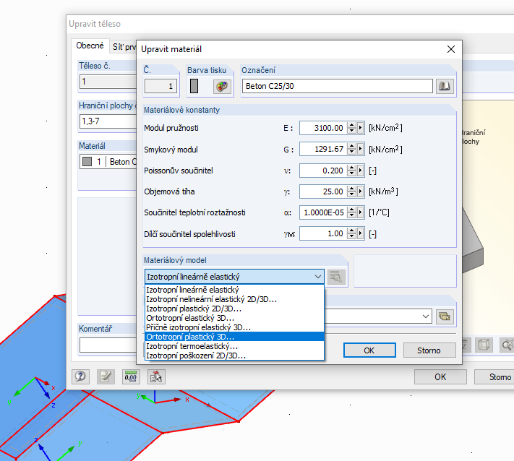
Task: Click the teplotní roztažnosti α value field
Action: (323, 212)
